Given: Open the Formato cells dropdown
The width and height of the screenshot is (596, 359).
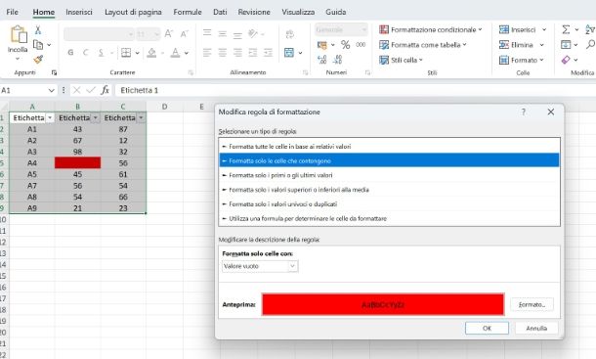Looking at the screenshot, I should (x=522, y=60).
